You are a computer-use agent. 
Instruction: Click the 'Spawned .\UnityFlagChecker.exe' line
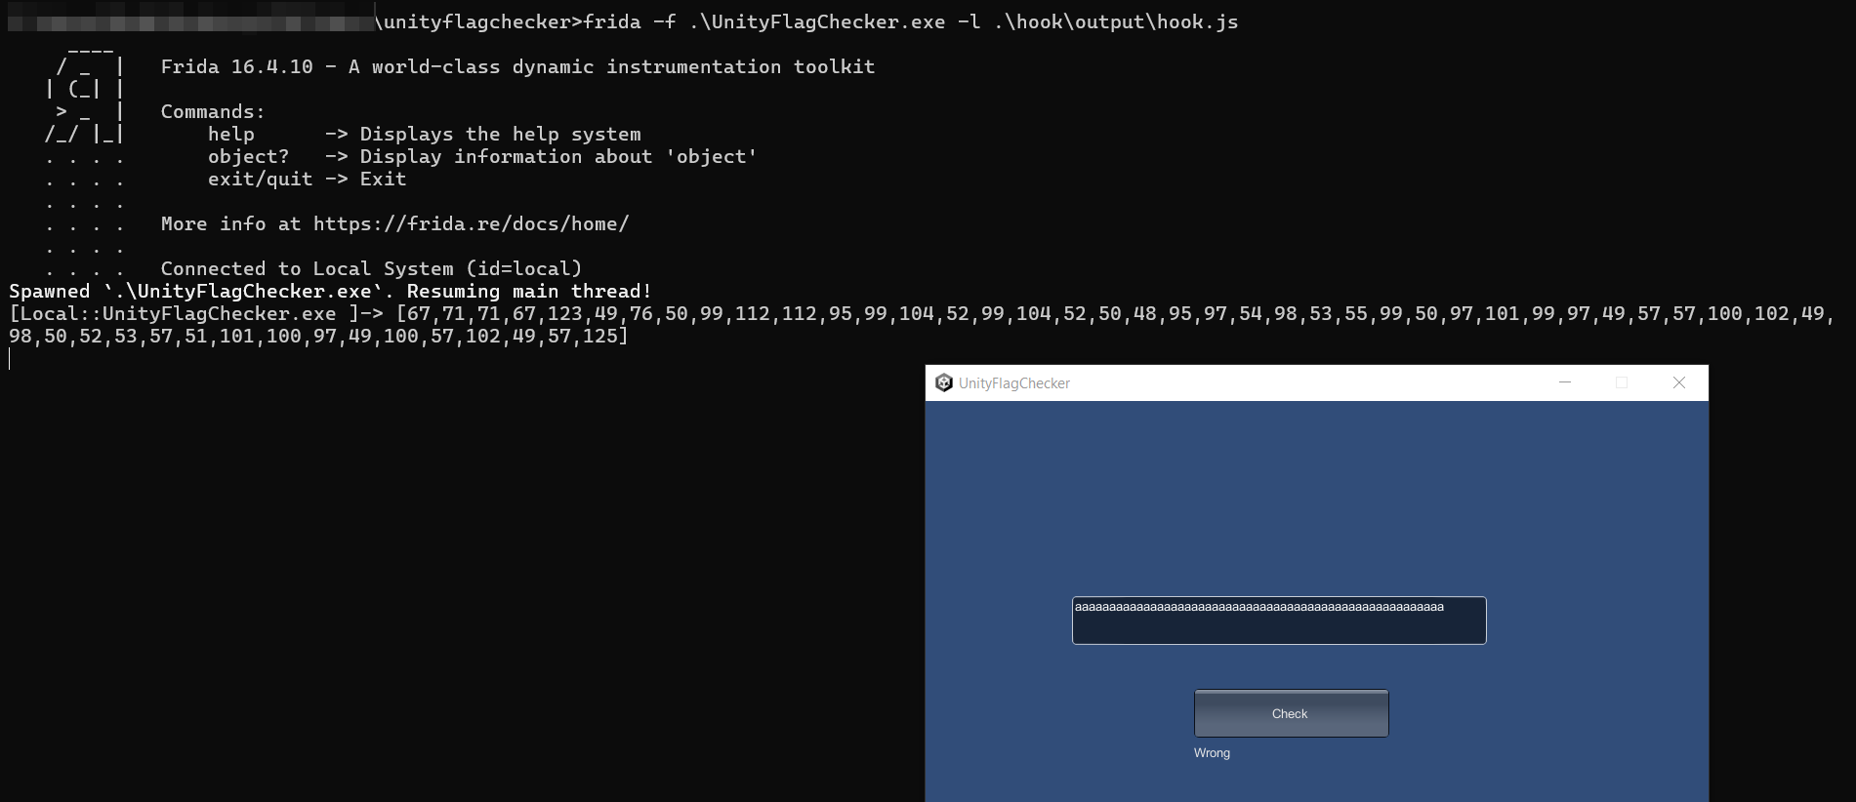coord(330,291)
